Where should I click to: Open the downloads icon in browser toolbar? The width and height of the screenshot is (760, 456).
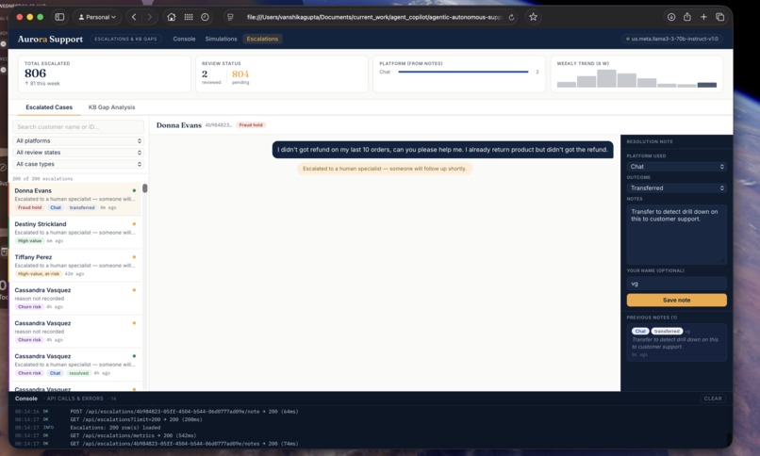click(671, 17)
